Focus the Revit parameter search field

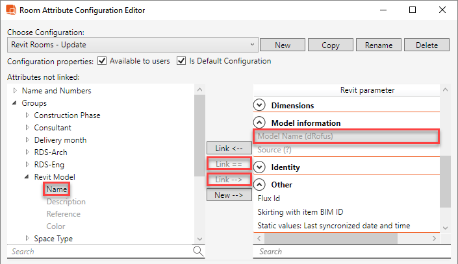tap(344, 251)
